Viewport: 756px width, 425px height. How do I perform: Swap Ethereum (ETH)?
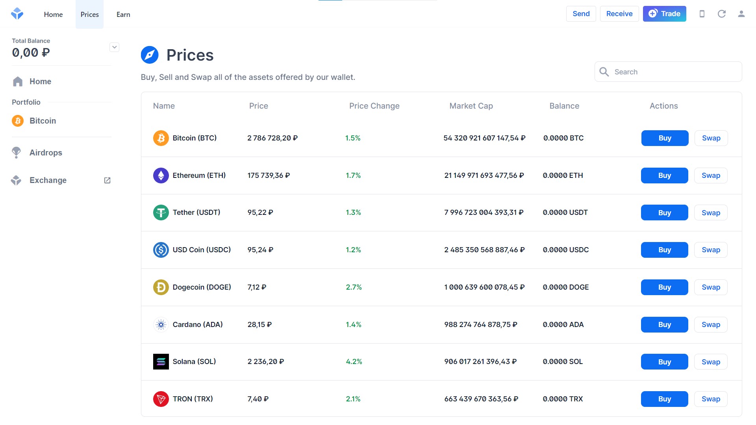pyautogui.click(x=711, y=176)
